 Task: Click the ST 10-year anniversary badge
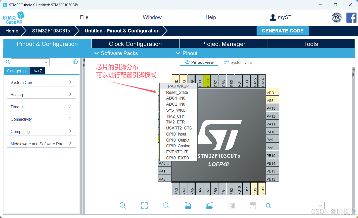(336, 17)
